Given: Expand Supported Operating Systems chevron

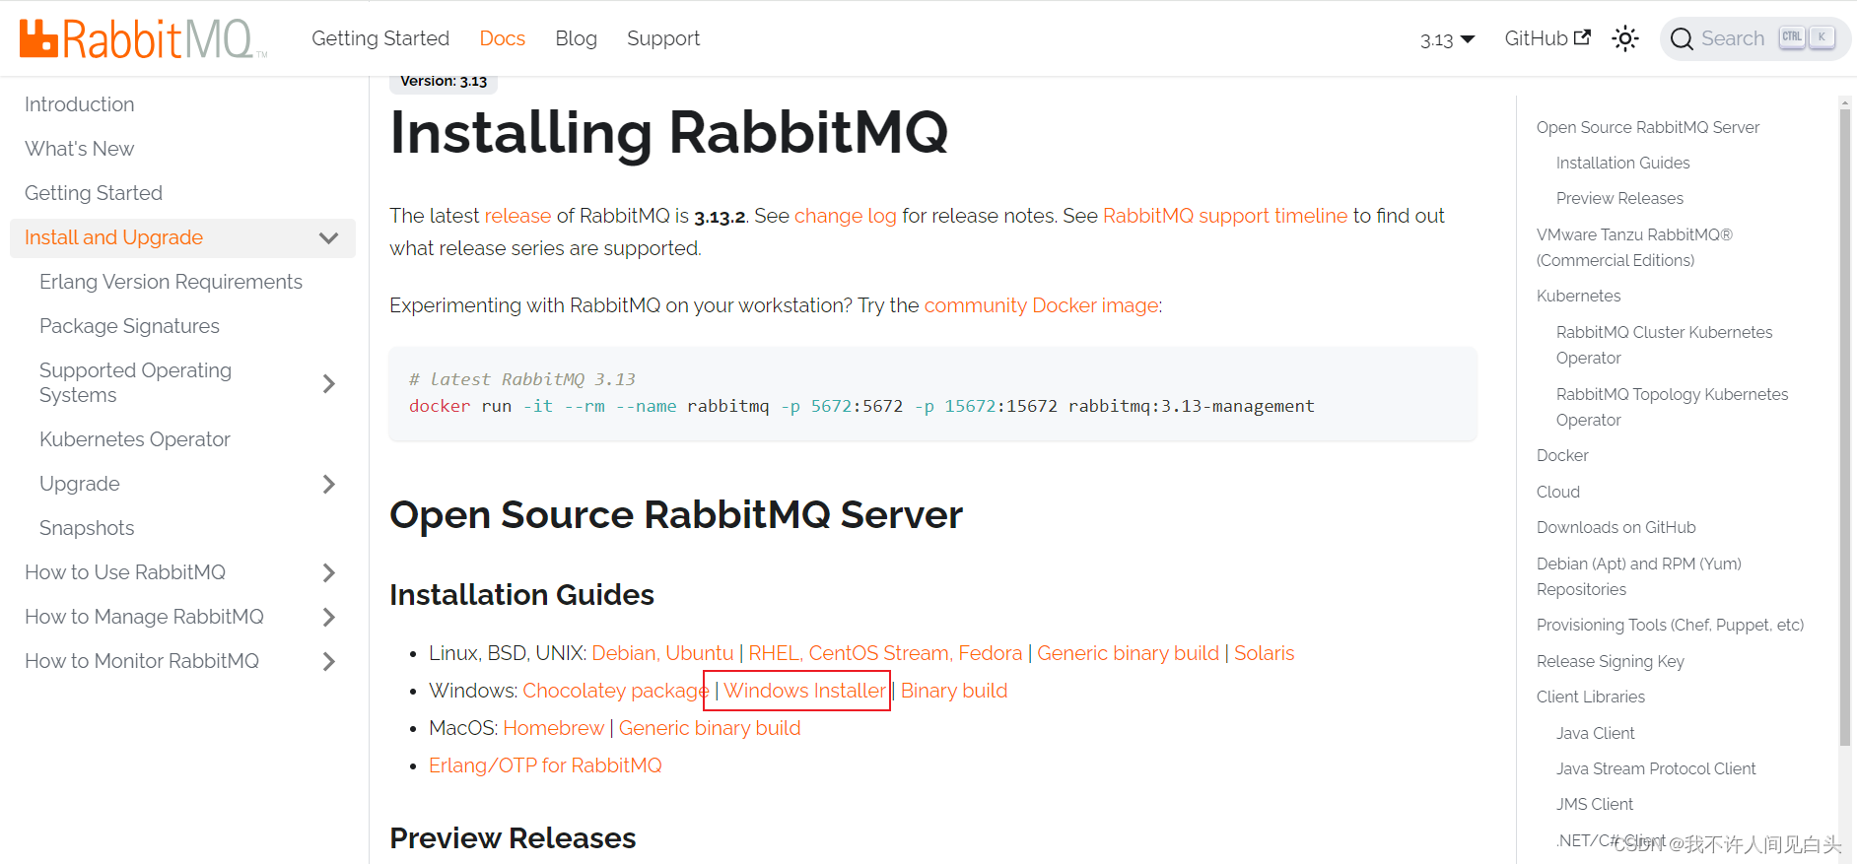Looking at the screenshot, I should (329, 383).
